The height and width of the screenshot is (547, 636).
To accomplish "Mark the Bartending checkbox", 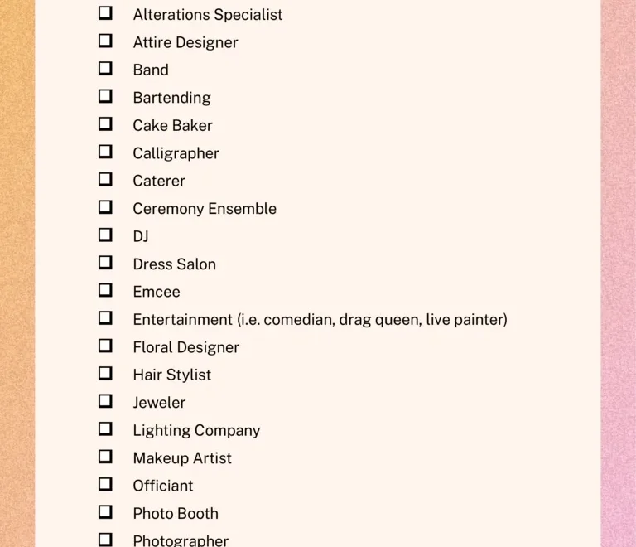I will (x=105, y=96).
